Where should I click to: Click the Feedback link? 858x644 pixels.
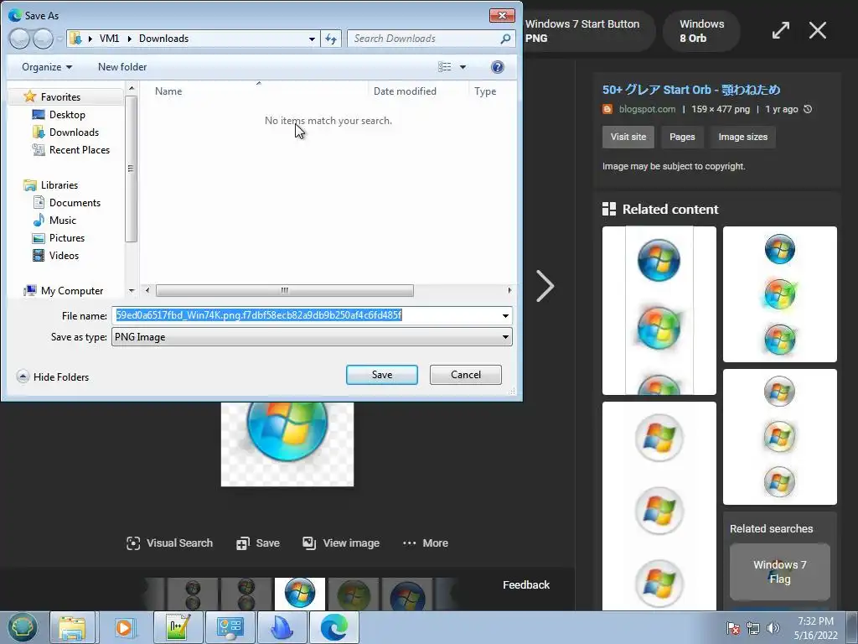point(526,584)
